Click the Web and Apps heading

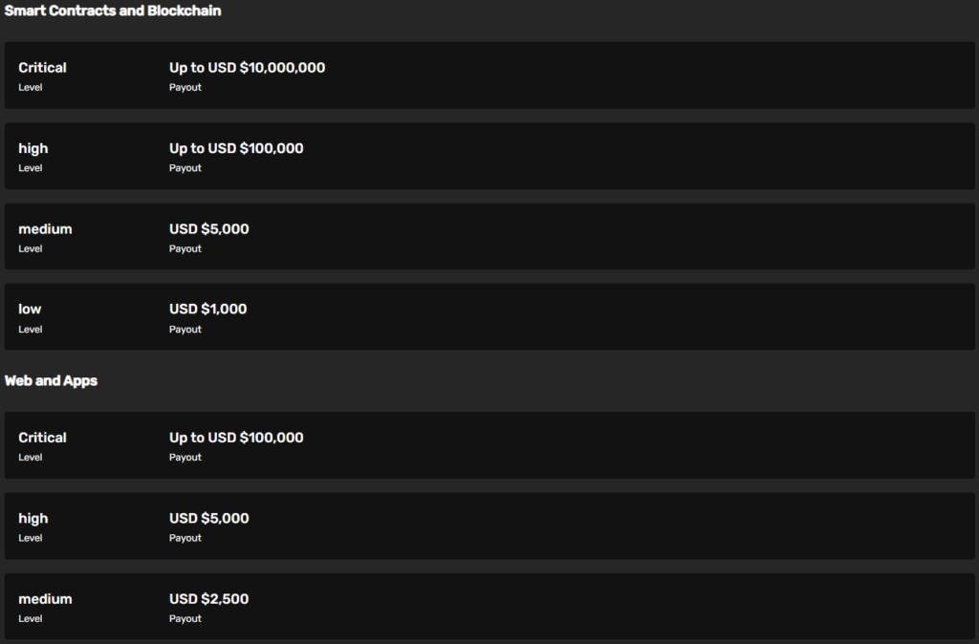tap(51, 380)
